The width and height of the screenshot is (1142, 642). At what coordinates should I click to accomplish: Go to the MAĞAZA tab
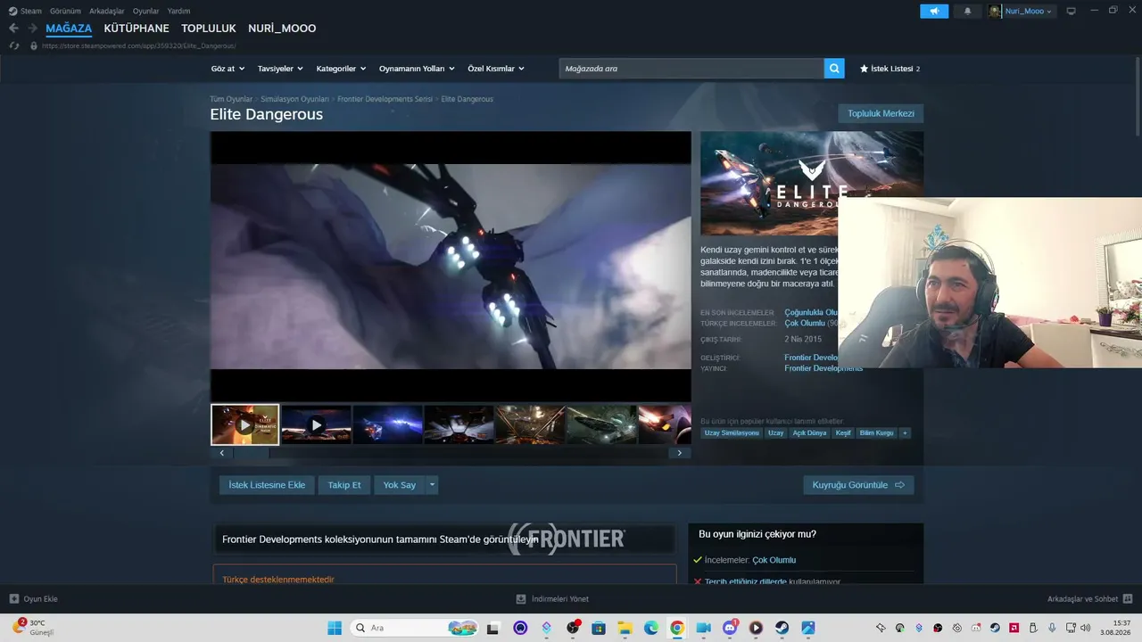click(x=69, y=29)
